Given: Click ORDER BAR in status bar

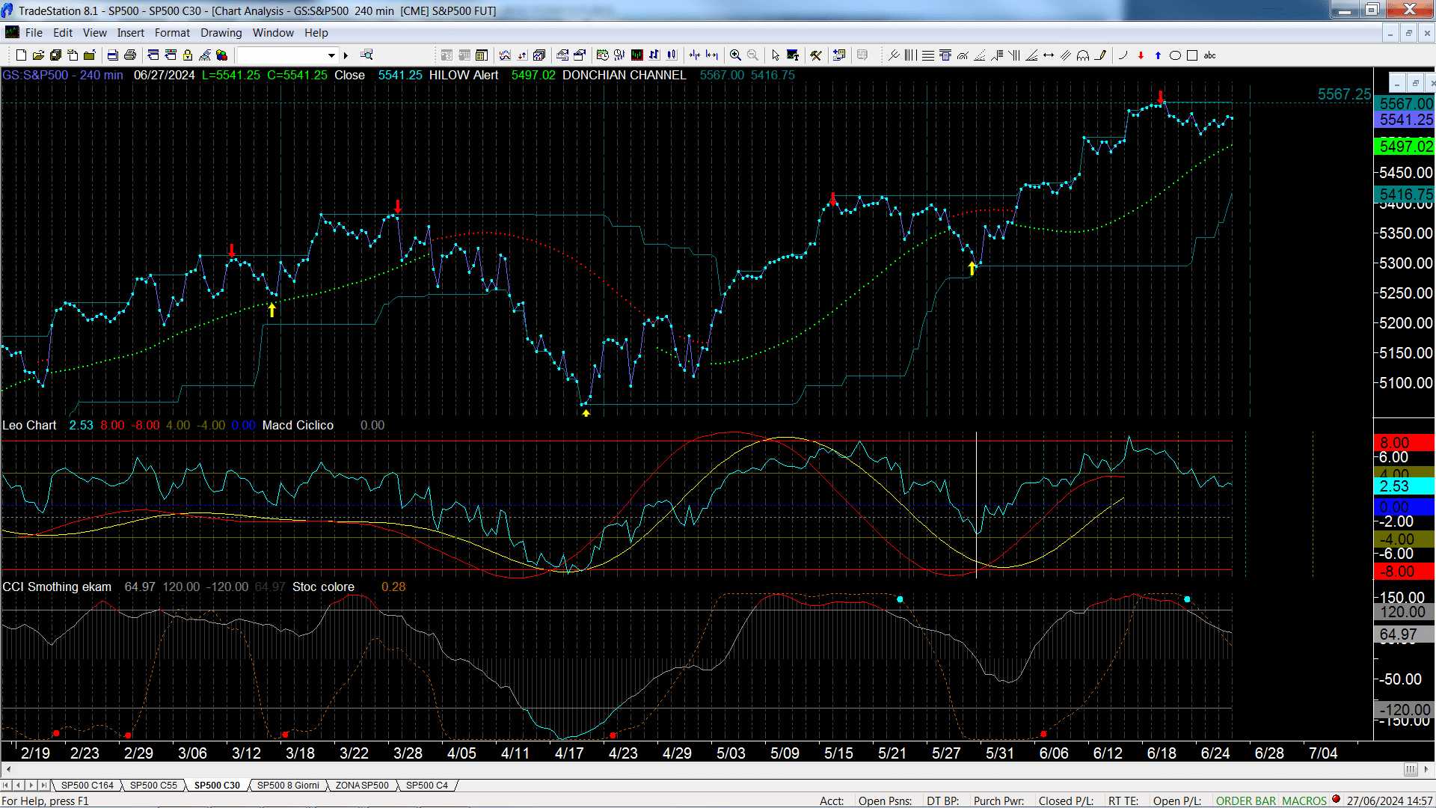Looking at the screenshot, I should point(1246,801).
